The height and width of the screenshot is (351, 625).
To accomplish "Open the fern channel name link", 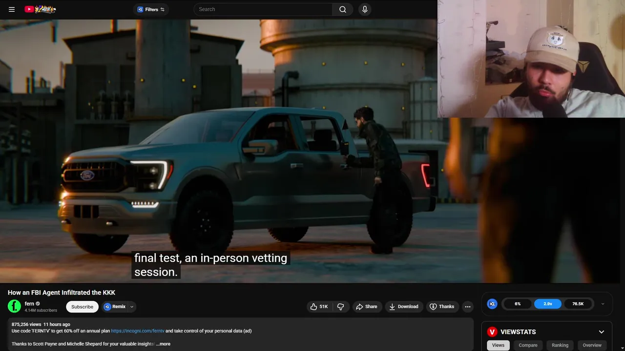I will point(29,304).
